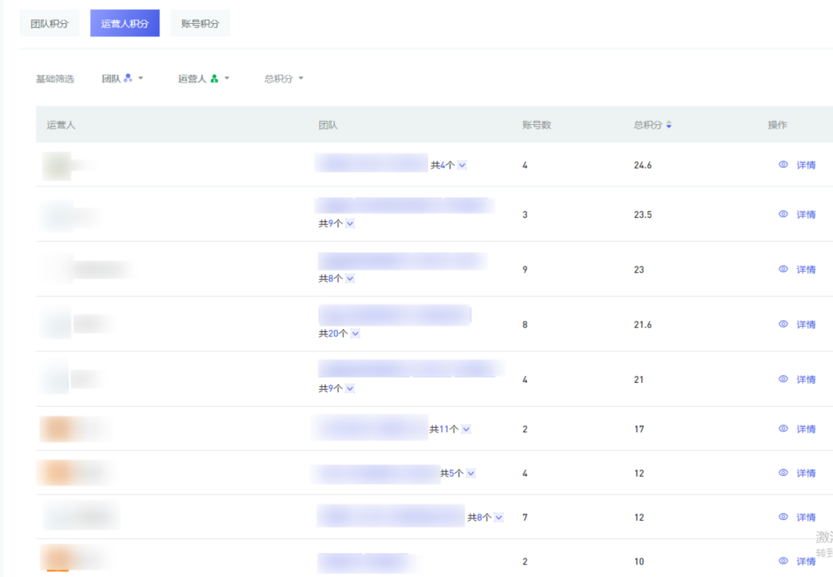Click eye icon in 10 score row
This screenshot has height=577, width=833.
pos(783,561)
